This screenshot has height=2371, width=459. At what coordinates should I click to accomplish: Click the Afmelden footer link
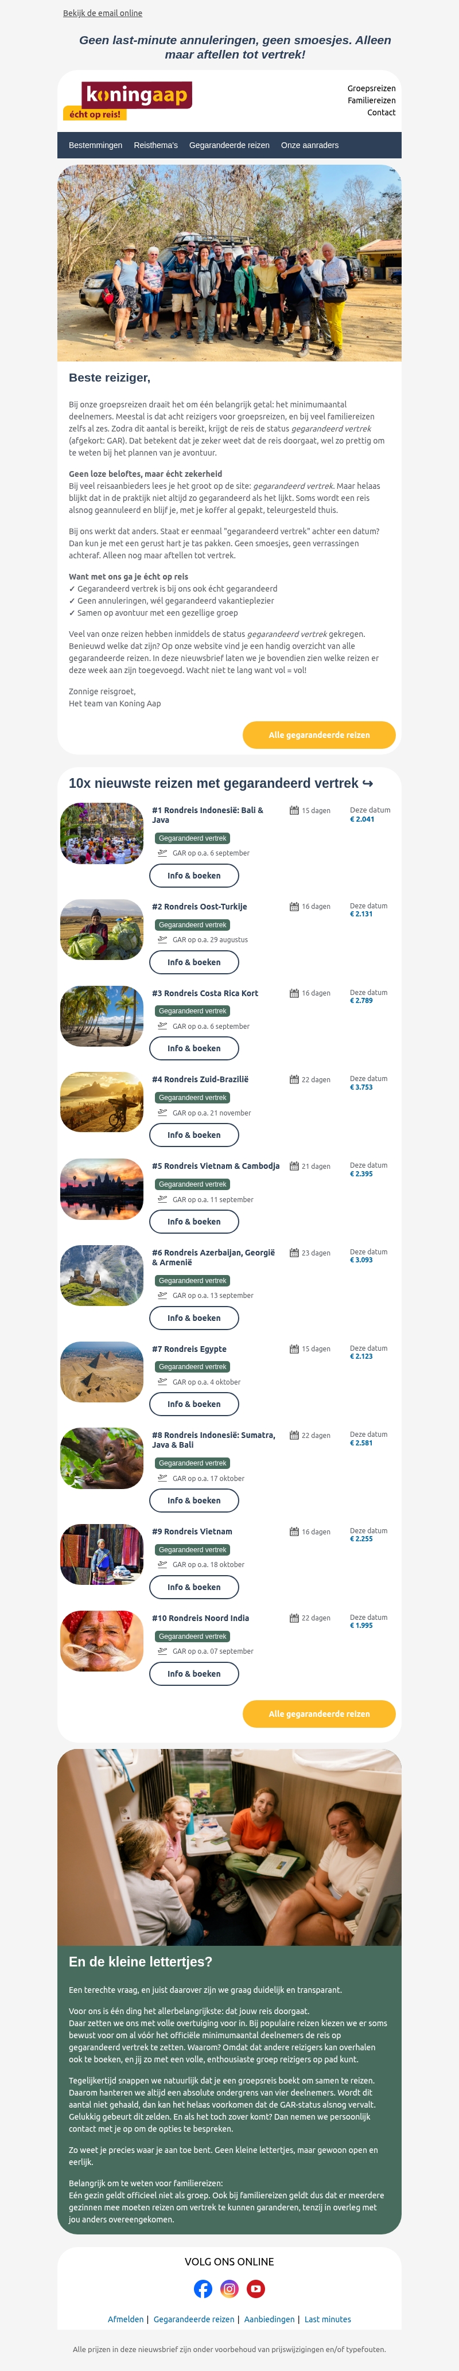pyautogui.click(x=126, y=2319)
